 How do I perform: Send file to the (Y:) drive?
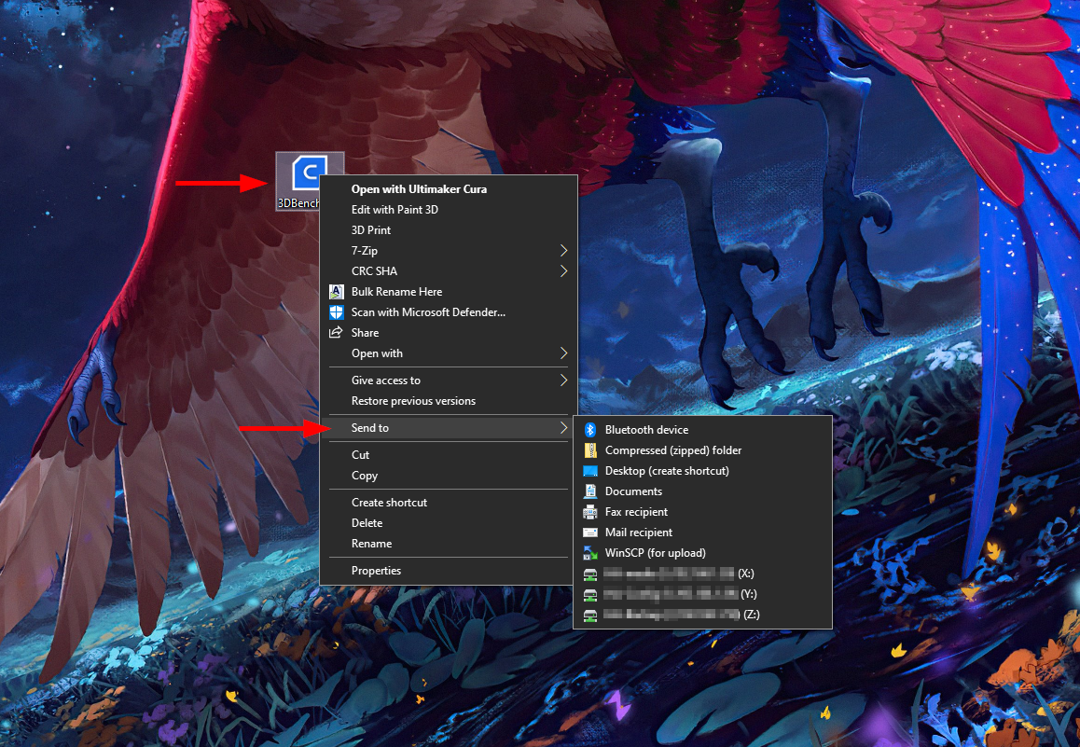point(702,594)
